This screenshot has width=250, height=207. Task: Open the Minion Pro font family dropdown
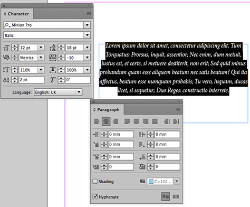[87, 25]
